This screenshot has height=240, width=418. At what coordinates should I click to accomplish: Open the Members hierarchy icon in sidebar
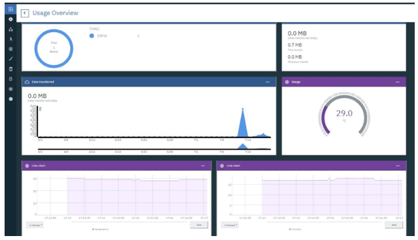coord(10,29)
